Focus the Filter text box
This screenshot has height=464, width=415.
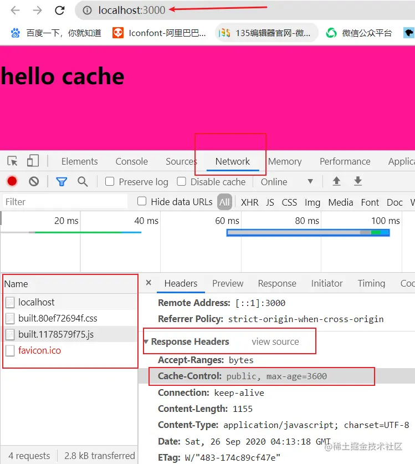[x=65, y=202]
